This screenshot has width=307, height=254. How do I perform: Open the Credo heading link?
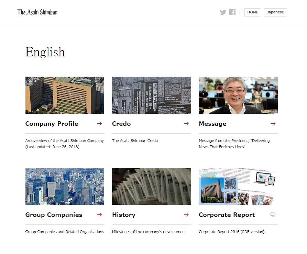121,124
